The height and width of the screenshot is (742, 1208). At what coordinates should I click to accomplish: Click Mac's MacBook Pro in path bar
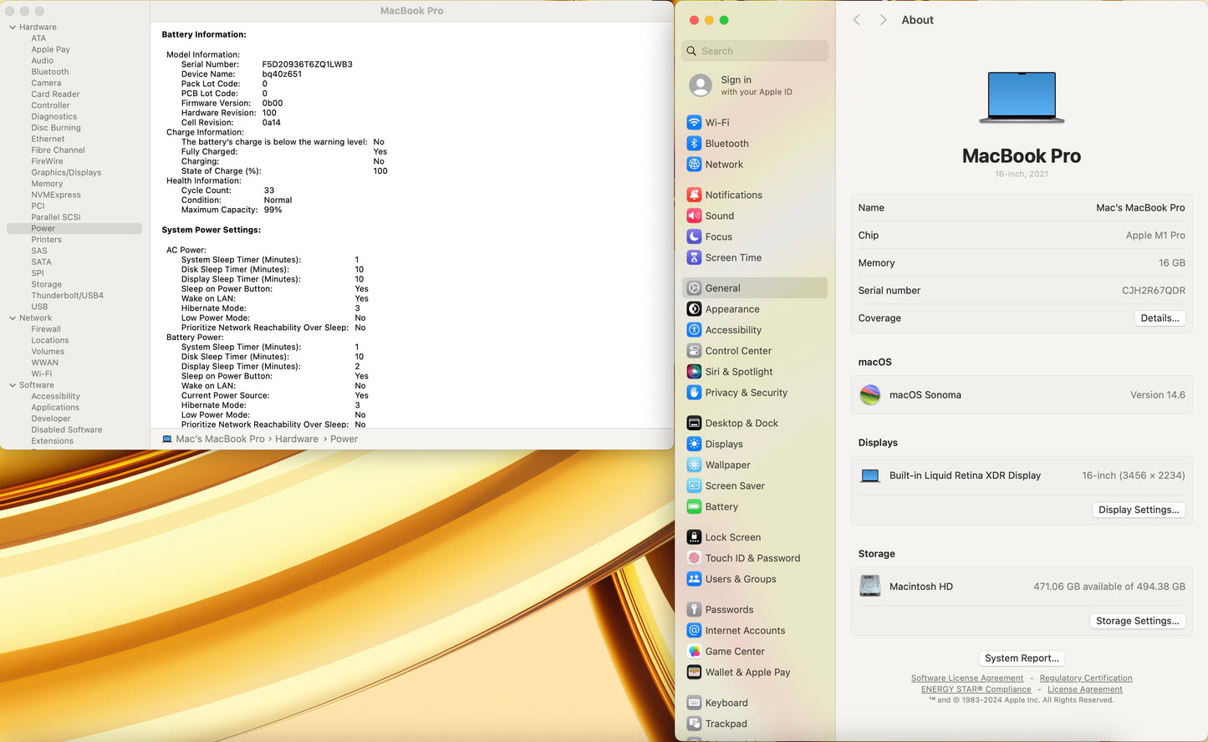220,439
